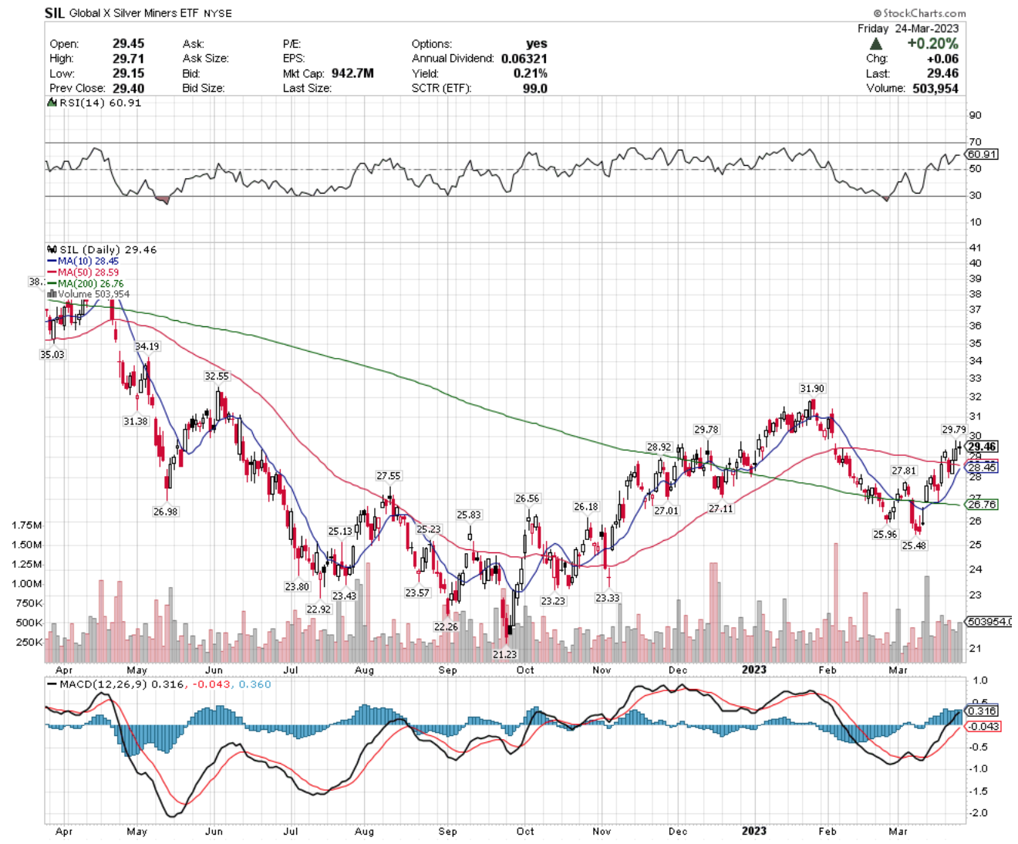Click the Options 'yes' value
The height and width of the screenshot is (844, 1018).
tap(536, 44)
